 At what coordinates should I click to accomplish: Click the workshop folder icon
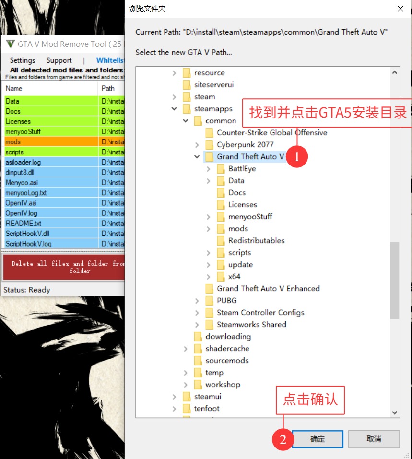(x=197, y=384)
